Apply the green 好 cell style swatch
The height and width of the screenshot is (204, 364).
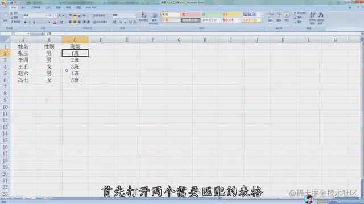point(211,14)
